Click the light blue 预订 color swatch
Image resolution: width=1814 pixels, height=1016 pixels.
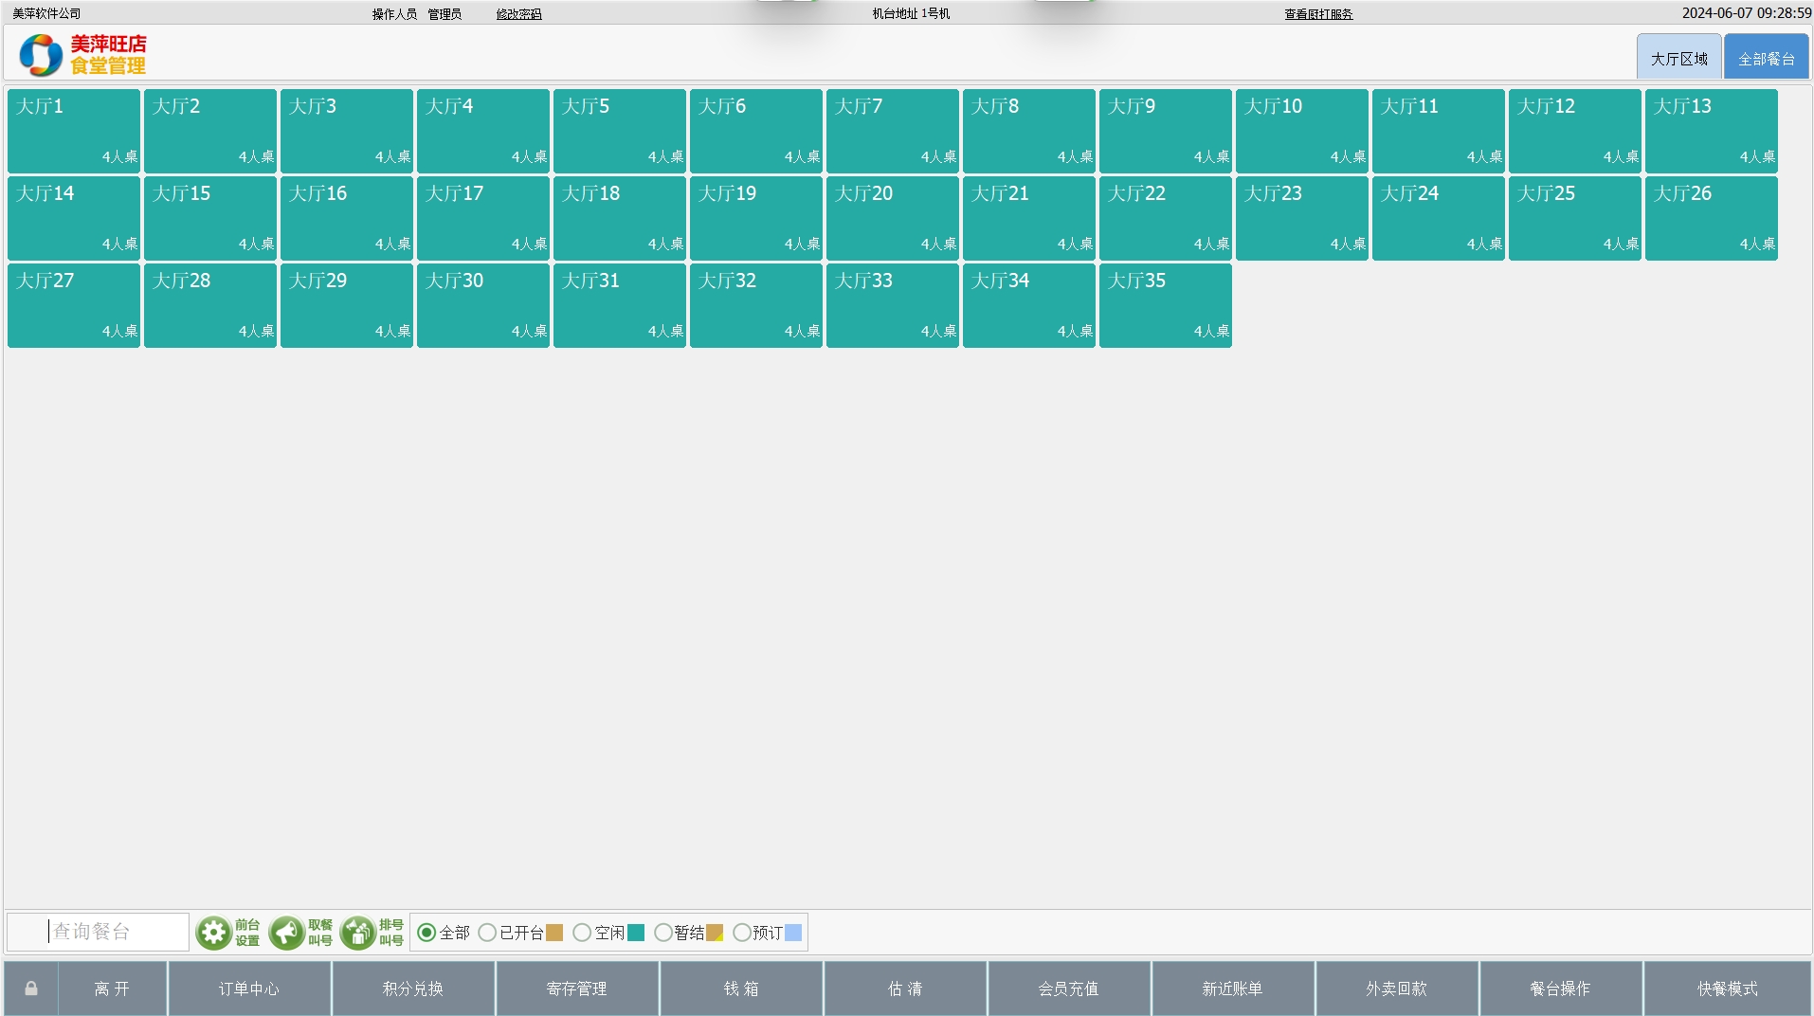[793, 933]
